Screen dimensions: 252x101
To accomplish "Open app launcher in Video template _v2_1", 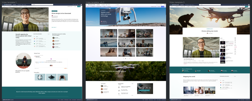I will pos(87,5).
